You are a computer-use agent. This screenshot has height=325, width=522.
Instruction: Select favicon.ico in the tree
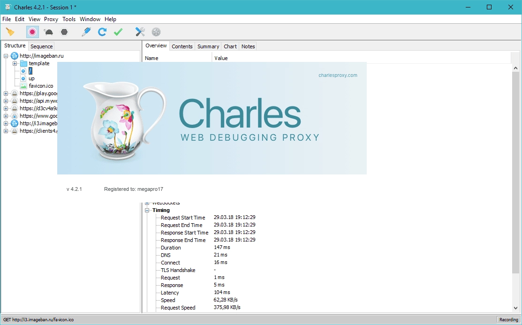(x=41, y=86)
